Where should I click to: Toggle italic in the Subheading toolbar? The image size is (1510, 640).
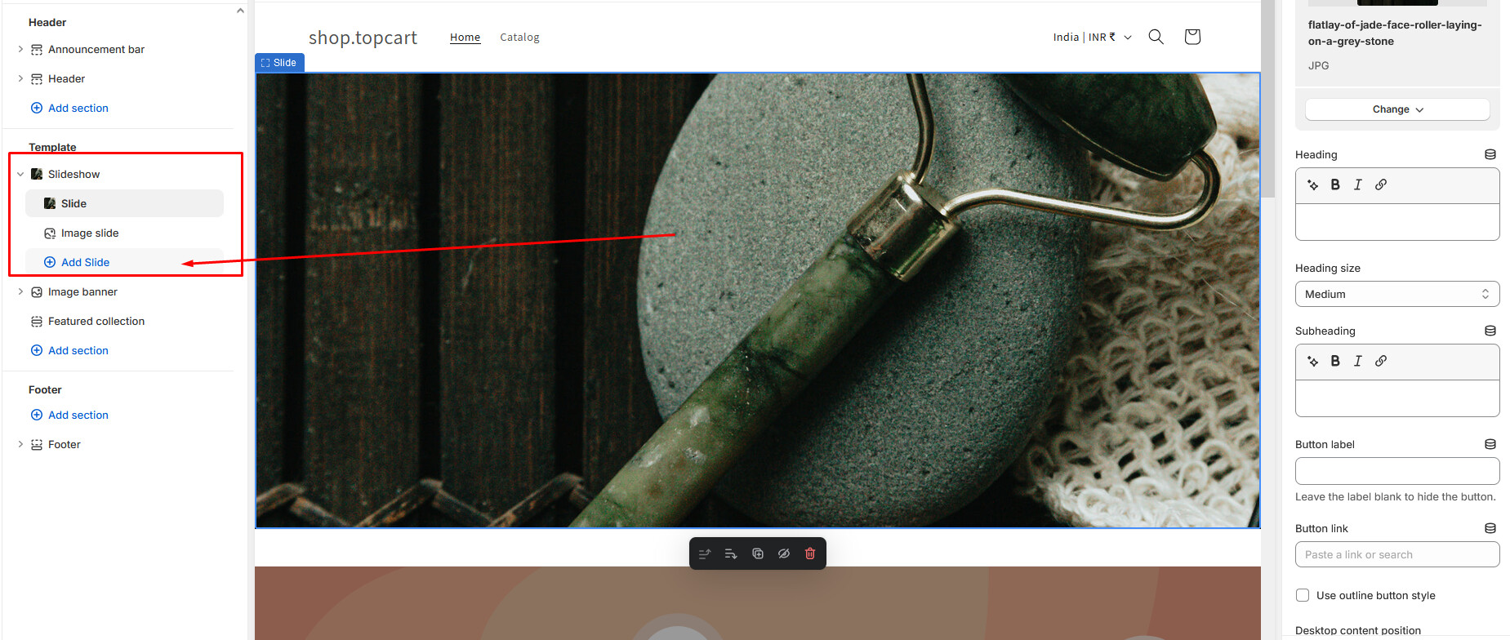(x=1358, y=362)
